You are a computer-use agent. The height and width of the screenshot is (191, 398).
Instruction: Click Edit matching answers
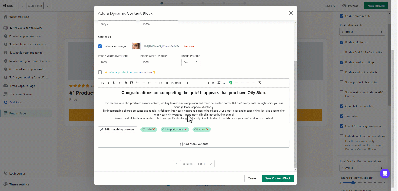[117, 130]
